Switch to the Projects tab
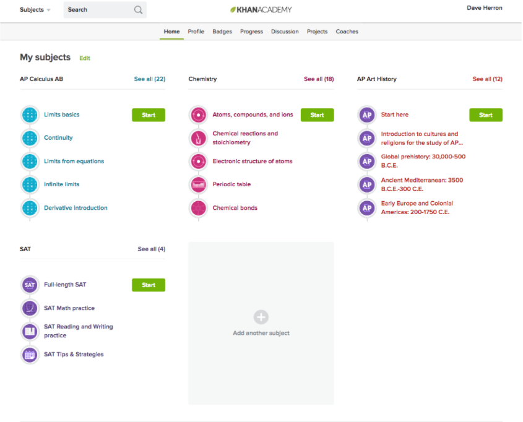Viewport: 523px width, 422px height. 317,32
